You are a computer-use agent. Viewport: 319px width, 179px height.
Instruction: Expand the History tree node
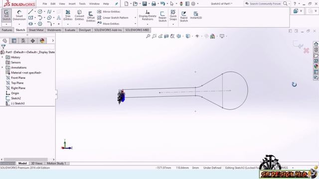2,57
